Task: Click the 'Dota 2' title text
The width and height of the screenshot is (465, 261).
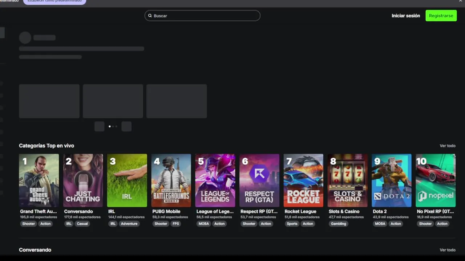Action: coord(380,212)
